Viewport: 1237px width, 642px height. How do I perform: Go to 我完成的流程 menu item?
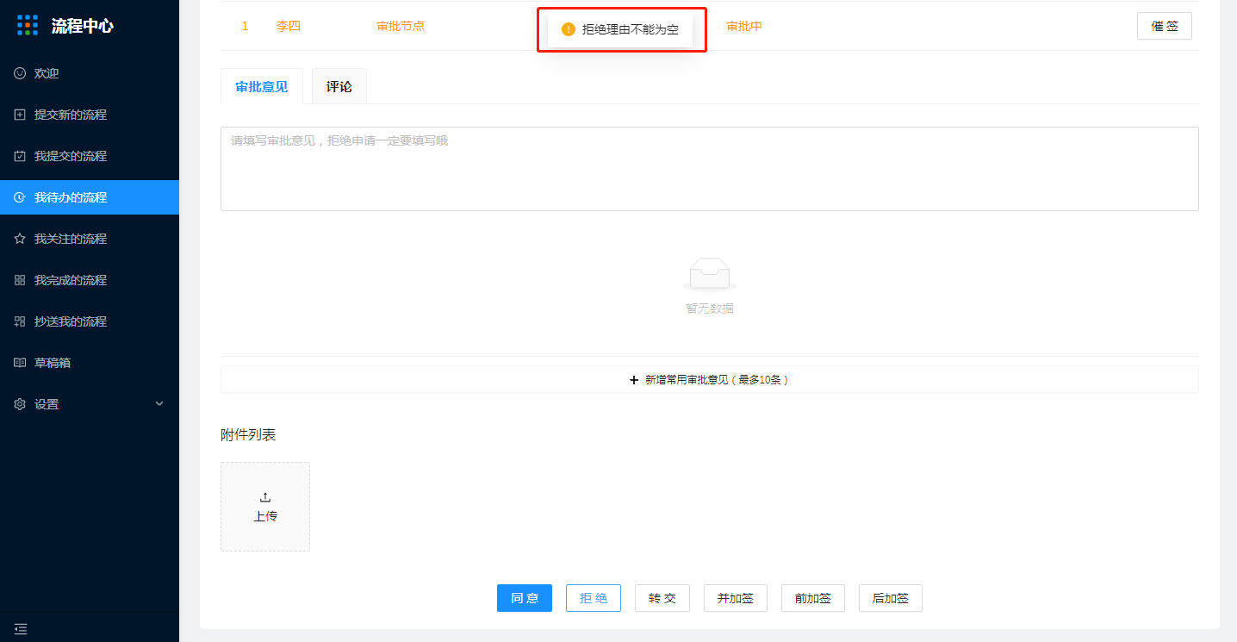(x=90, y=280)
